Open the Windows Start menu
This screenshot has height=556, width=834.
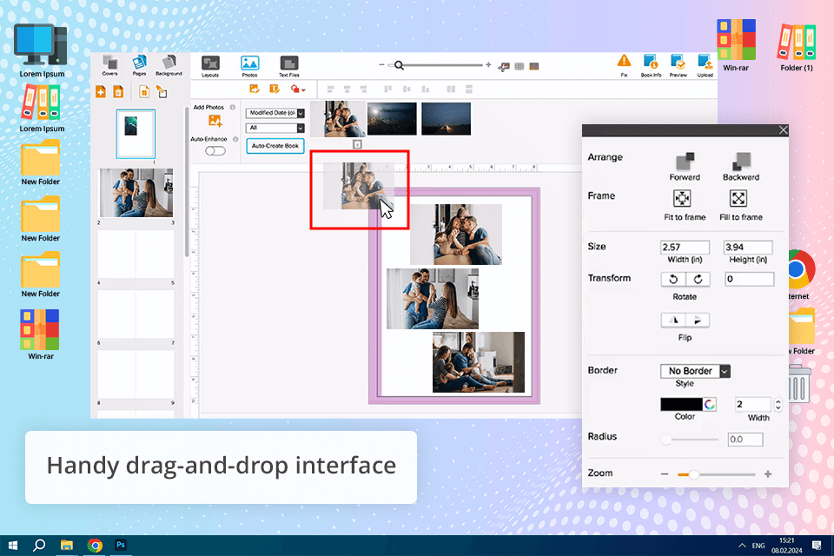[13, 546]
